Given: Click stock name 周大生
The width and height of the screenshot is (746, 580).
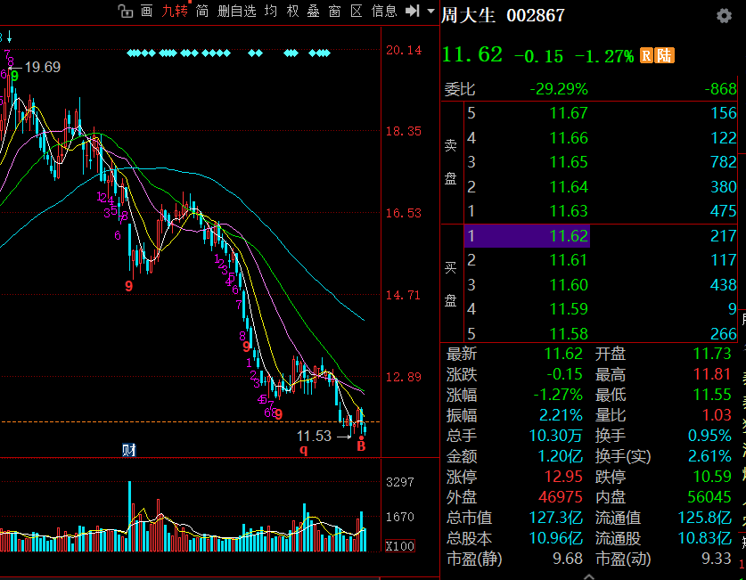Looking at the screenshot, I should tap(468, 15).
